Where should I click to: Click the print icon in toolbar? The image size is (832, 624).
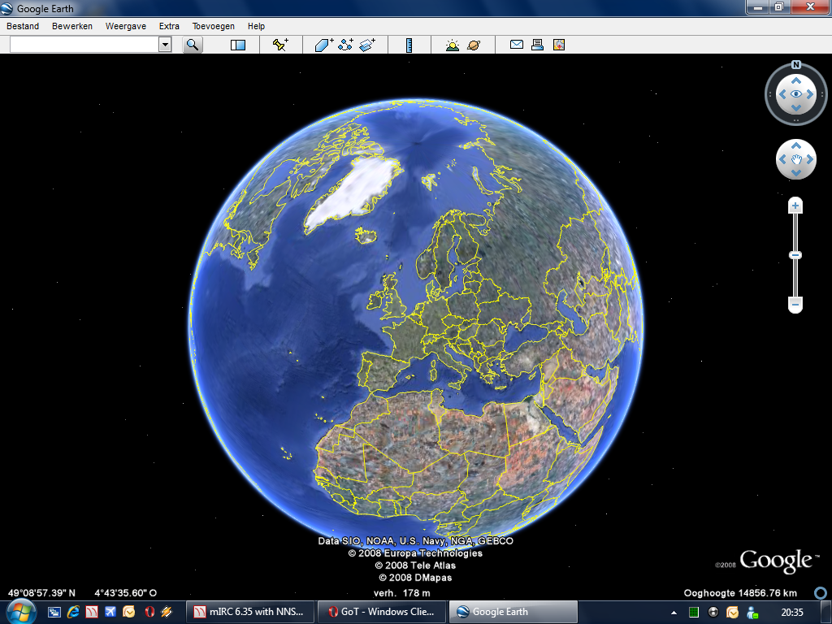[x=537, y=45]
